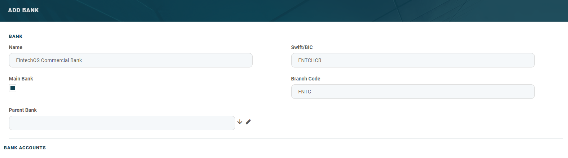Click the Branch Code label
568x158 pixels.
(306, 79)
